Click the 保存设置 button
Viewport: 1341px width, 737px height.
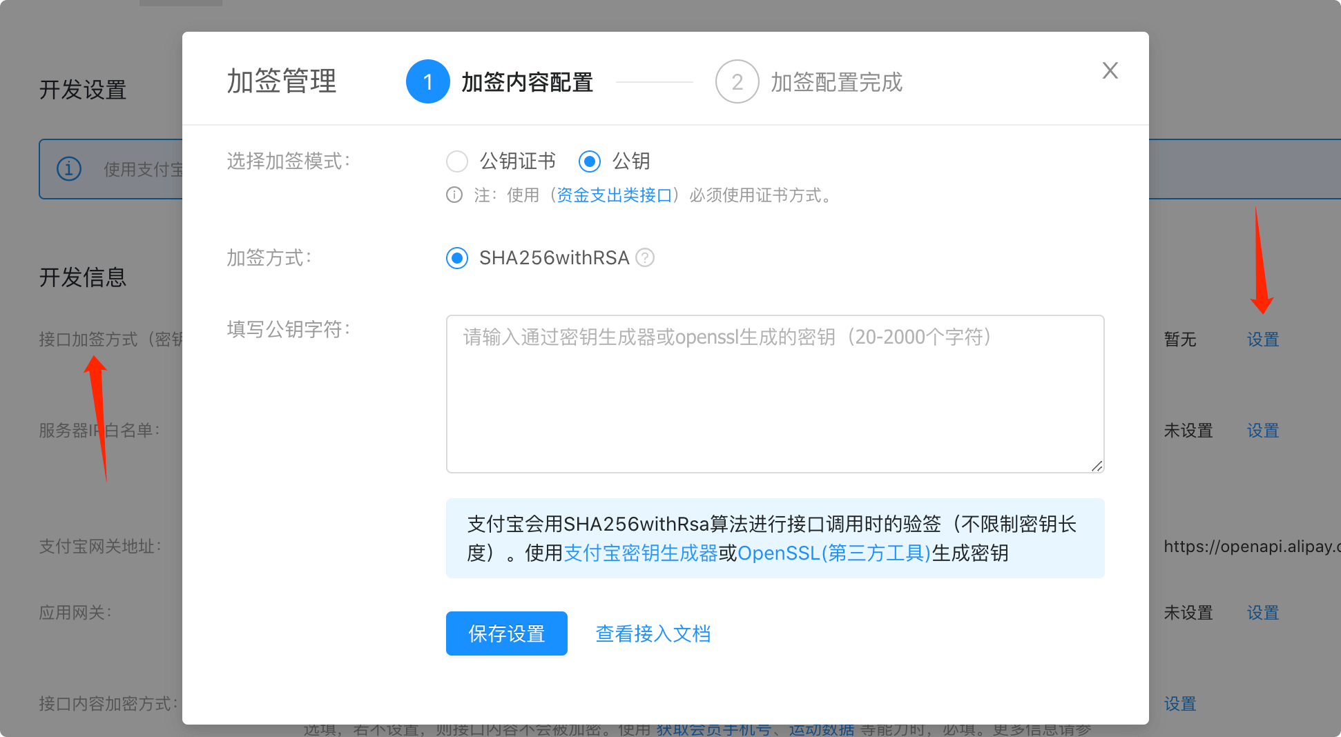point(506,633)
